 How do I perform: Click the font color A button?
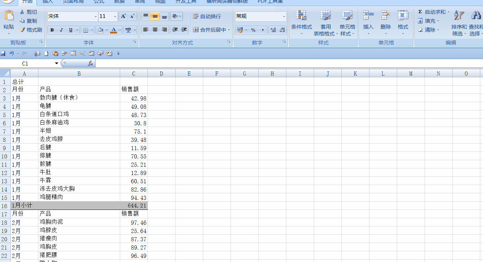pos(114,30)
